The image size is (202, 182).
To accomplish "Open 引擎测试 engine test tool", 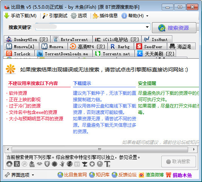I will [x=55, y=16].
